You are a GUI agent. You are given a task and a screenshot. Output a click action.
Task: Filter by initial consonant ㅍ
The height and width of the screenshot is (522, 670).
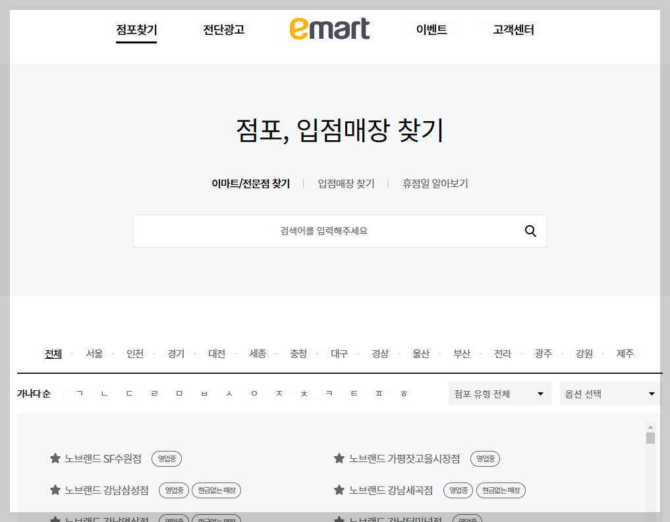coord(379,394)
